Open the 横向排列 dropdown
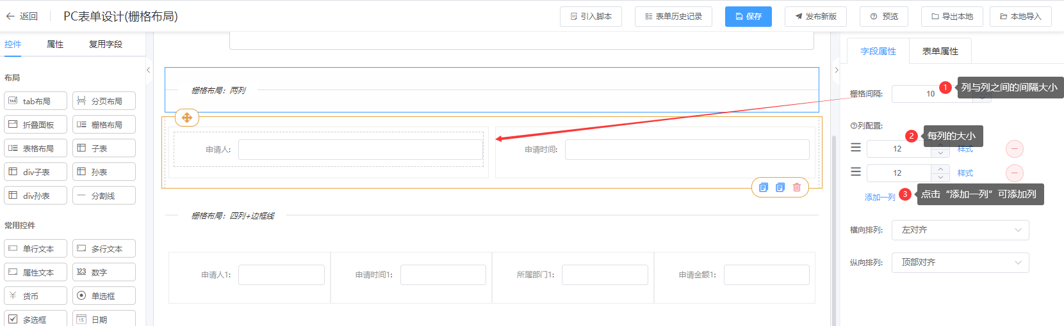Viewport: 1064px width, 326px height. 960,230
